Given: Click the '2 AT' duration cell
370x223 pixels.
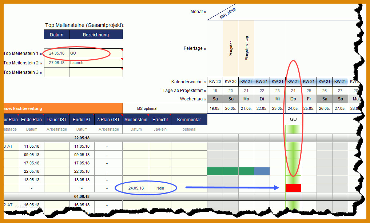Looking at the screenshot, I should point(11,205).
